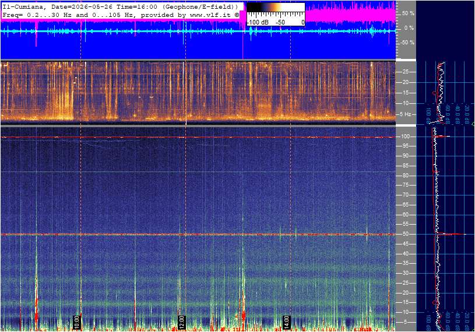This screenshot has width=475, height=332.
Task: Click the 95 frequency axis label
Action: (x=405, y=146)
